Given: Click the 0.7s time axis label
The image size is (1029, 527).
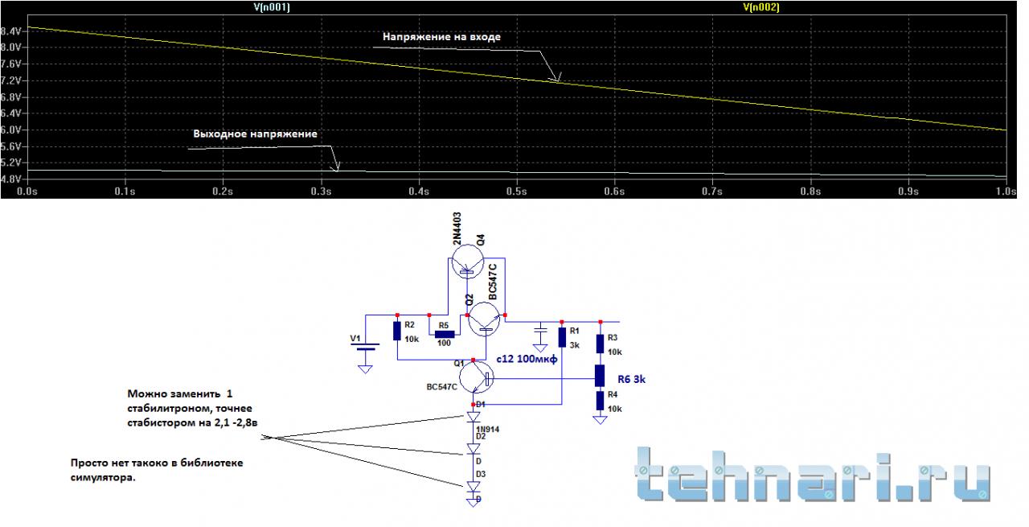Looking at the screenshot, I should pyautogui.click(x=712, y=192).
